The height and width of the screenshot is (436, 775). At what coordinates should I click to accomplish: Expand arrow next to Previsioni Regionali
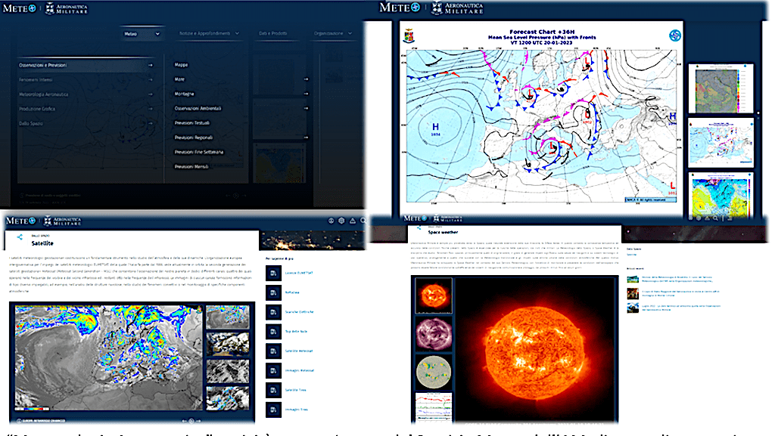coord(306,137)
